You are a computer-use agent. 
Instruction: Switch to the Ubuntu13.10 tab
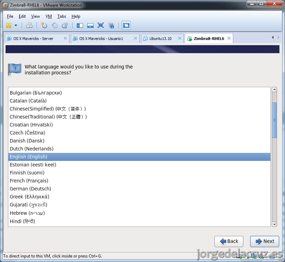pyautogui.click(x=162, y=39)
